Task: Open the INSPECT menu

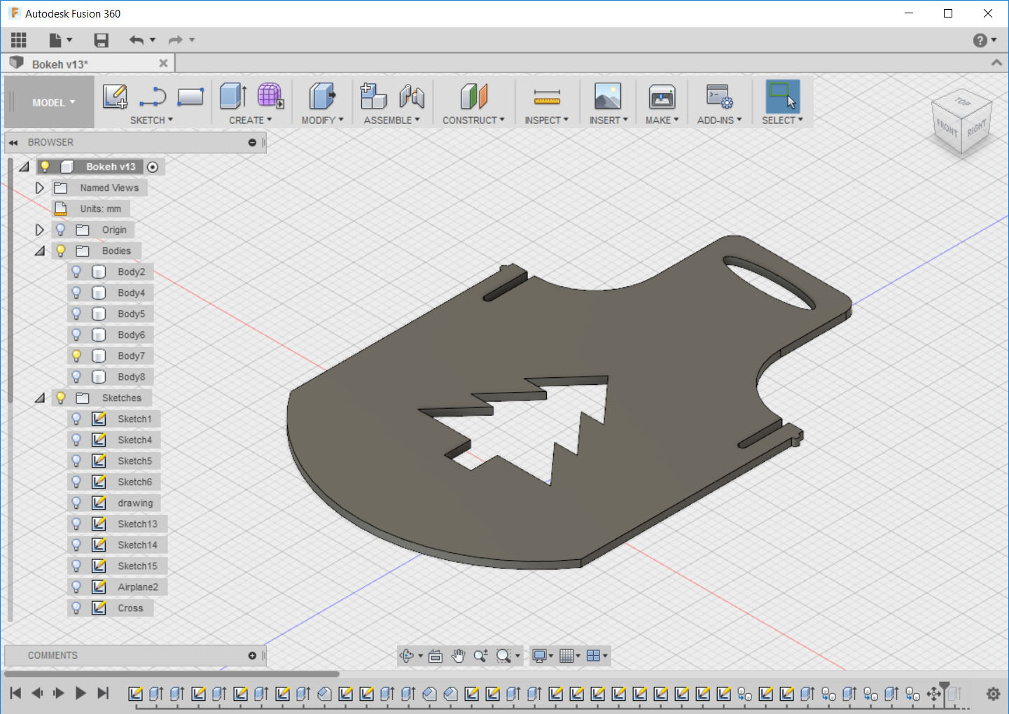Action: click(547, 120)
